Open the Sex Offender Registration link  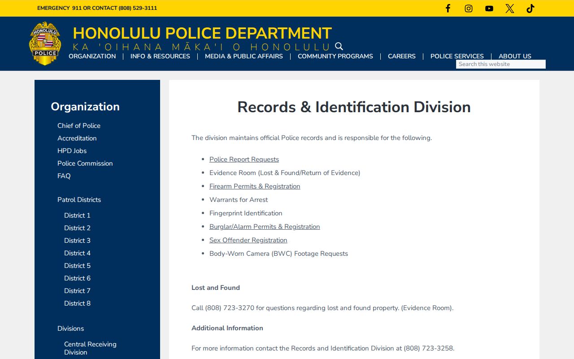coord(248,240)
